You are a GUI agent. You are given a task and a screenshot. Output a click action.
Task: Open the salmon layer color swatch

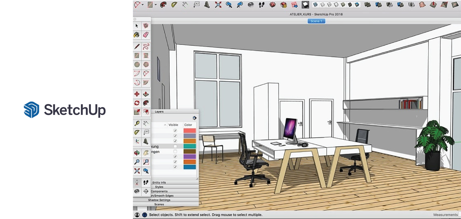pyautogui.click(x=190, y=131)
